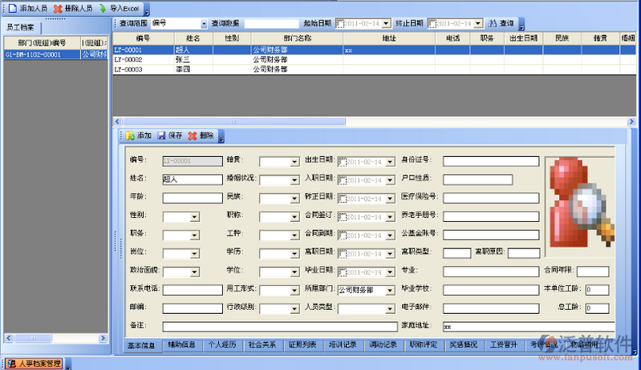This screenshot has height=370, width=641.
Task: Click the 添加人员 (add employee) toolbar icon
Action: 10,7
